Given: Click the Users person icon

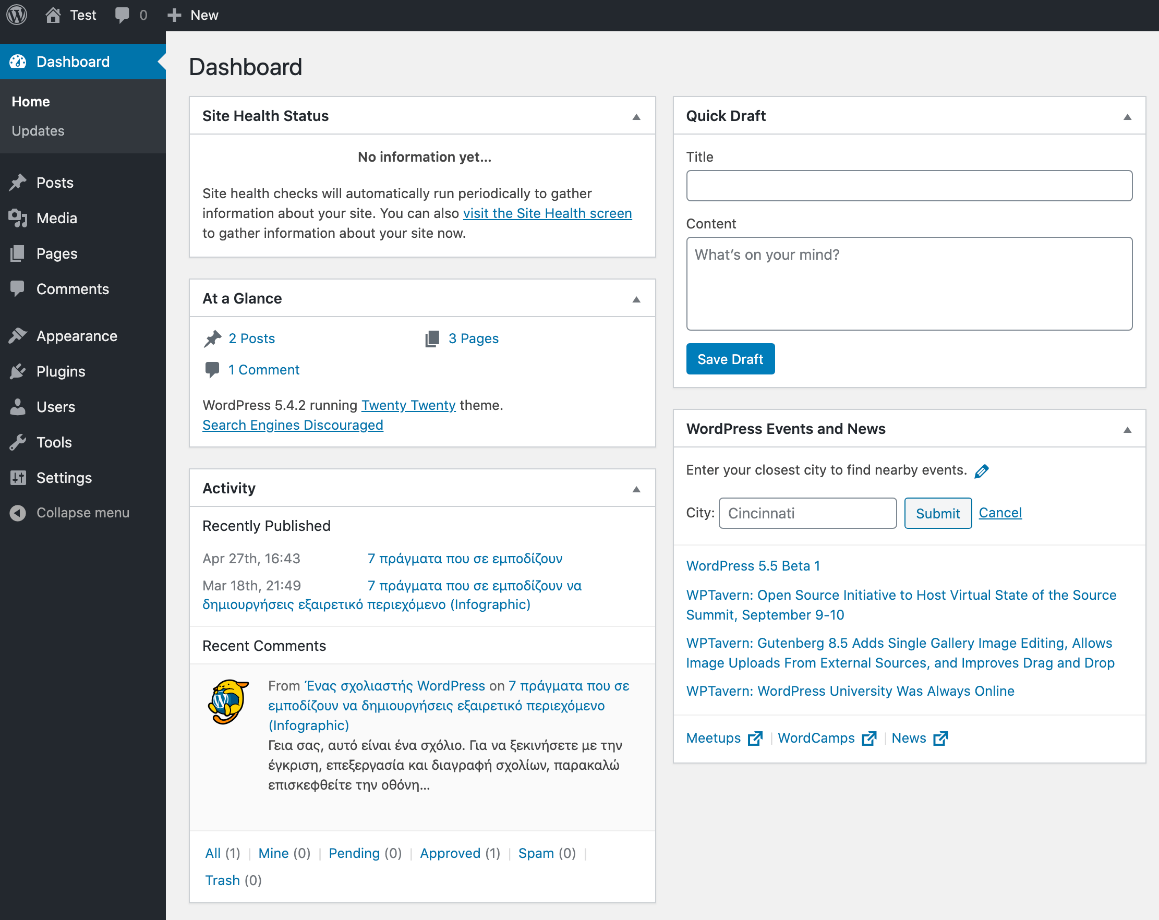Looking at the screenshot, I should click(x=18, y=407).
